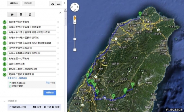
Task: Collapse the side panel with left arrow
Action: [64, 3]
